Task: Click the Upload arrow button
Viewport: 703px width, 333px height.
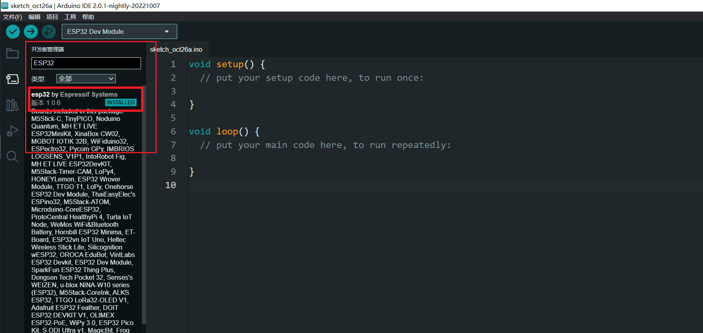Action: [x=31, y=31]
